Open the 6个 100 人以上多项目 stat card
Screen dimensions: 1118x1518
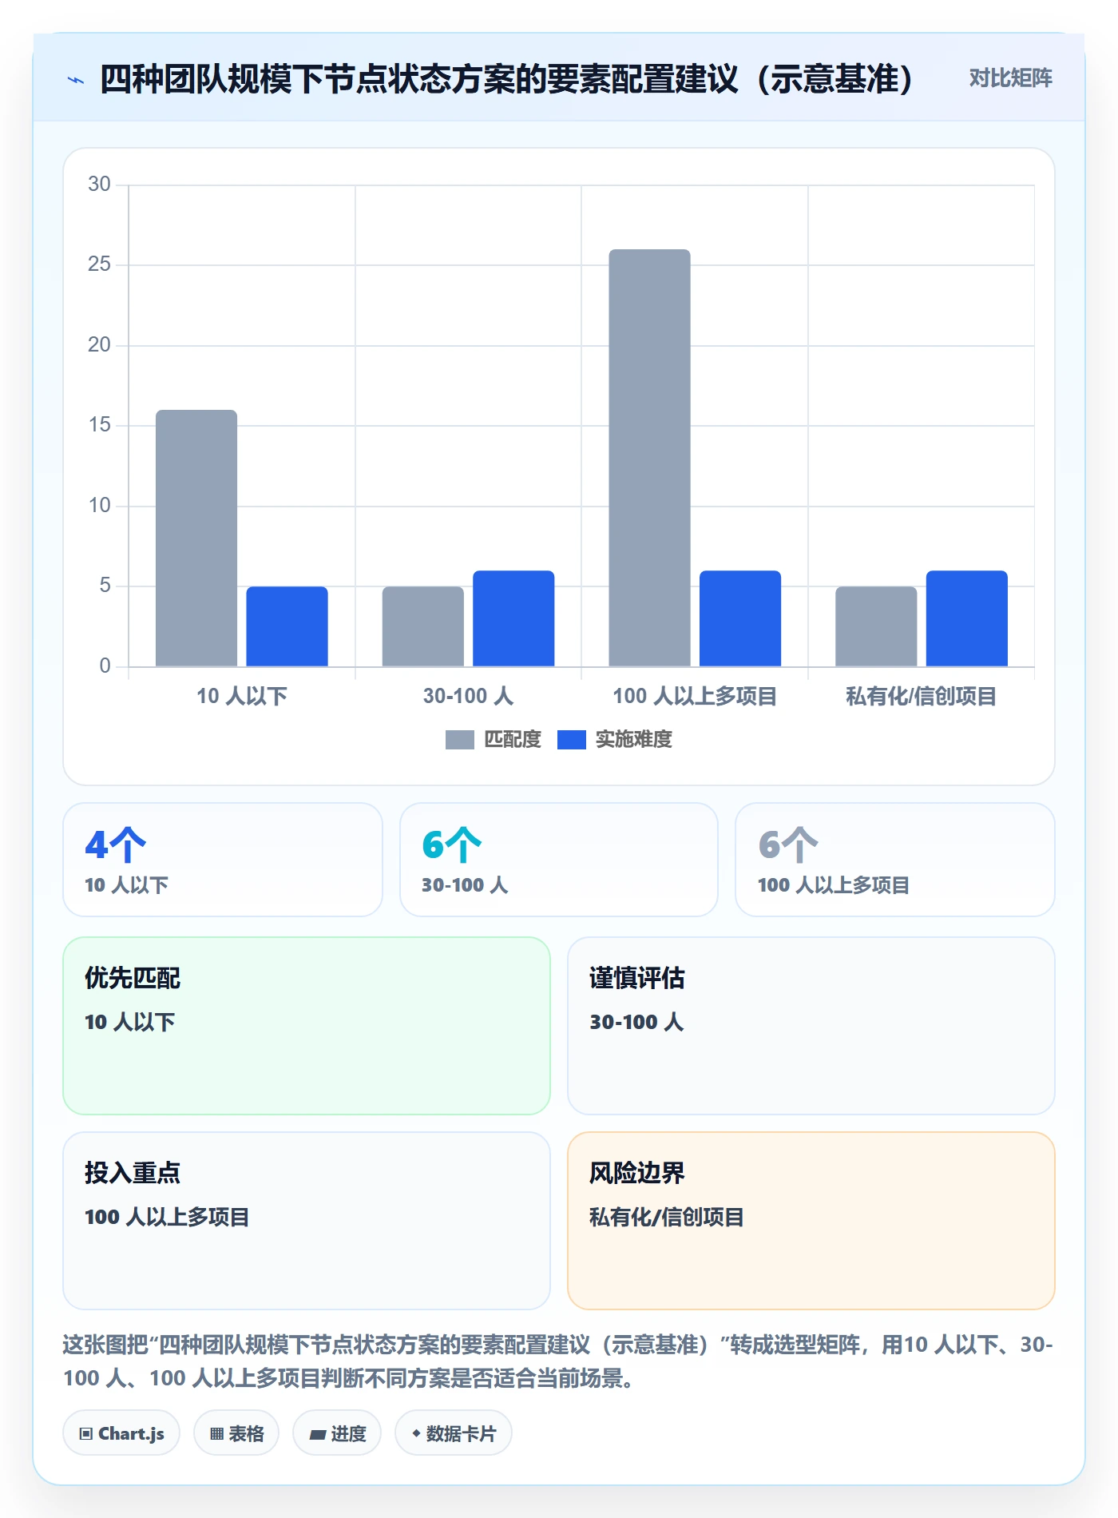pyautogui.click(x=895, y=860)
